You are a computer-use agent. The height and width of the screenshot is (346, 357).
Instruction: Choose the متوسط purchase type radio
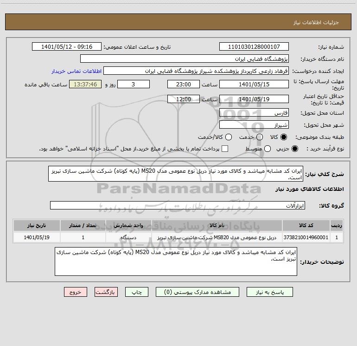pos(268,149)
